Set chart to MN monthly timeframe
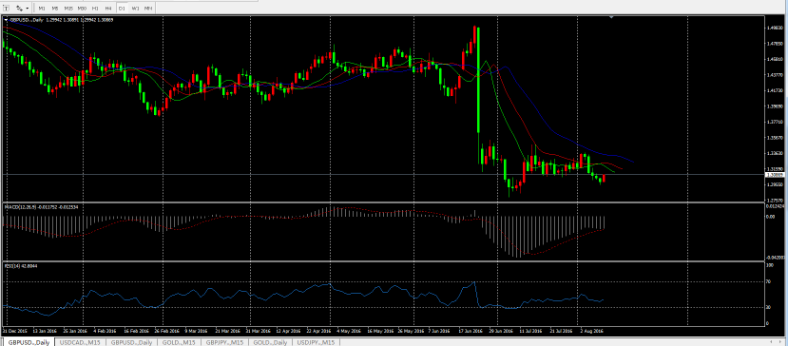This screenshot has height=346, width=788. [x=148, y=8]
